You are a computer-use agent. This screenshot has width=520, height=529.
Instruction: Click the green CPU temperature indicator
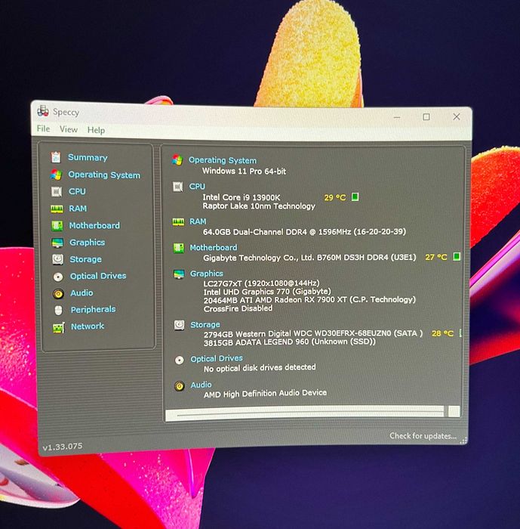[355, 196]
